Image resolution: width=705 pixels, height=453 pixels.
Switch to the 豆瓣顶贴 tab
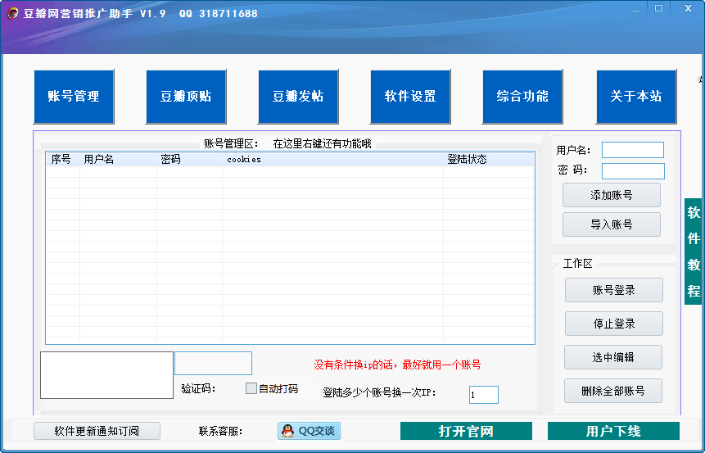coord(186,97)
